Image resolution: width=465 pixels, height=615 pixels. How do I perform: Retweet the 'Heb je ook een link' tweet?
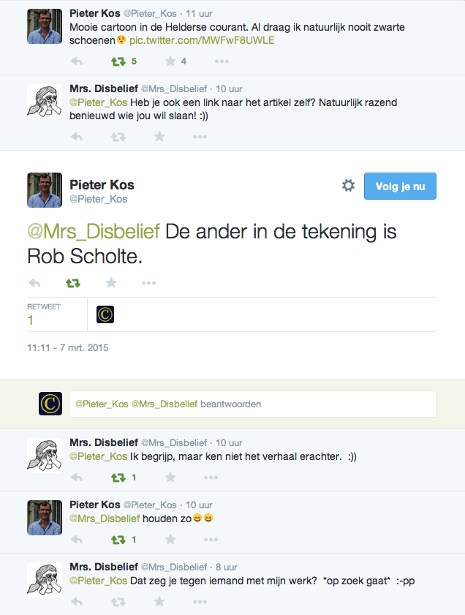click(117, 137)
